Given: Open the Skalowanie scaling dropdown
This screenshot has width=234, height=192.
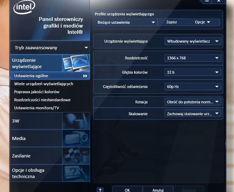Looking at the screenshot, I should pyautogui.click(x=193, y=114).
